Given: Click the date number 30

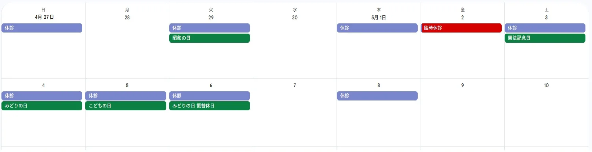Looking at the screenshot, I should click(295, 18).
